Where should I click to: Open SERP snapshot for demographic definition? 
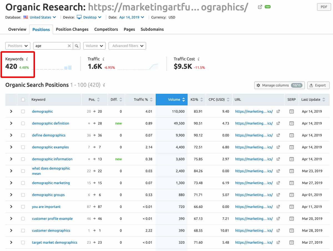pos(291,123)
